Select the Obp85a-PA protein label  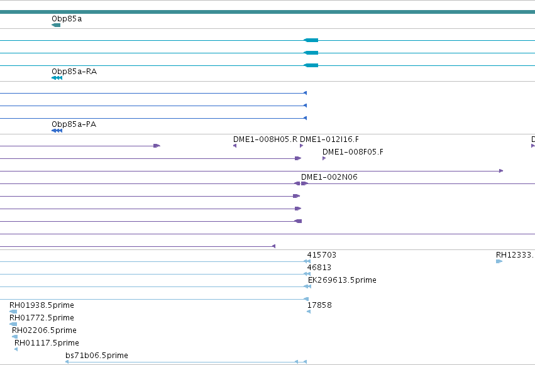click(74, 124)
